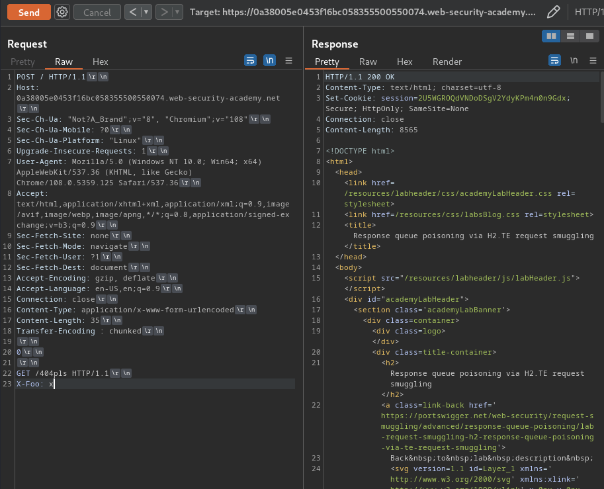Toggle word wrap in Response panel
Viewport: 604px width, 489px height.
point(554,60)
